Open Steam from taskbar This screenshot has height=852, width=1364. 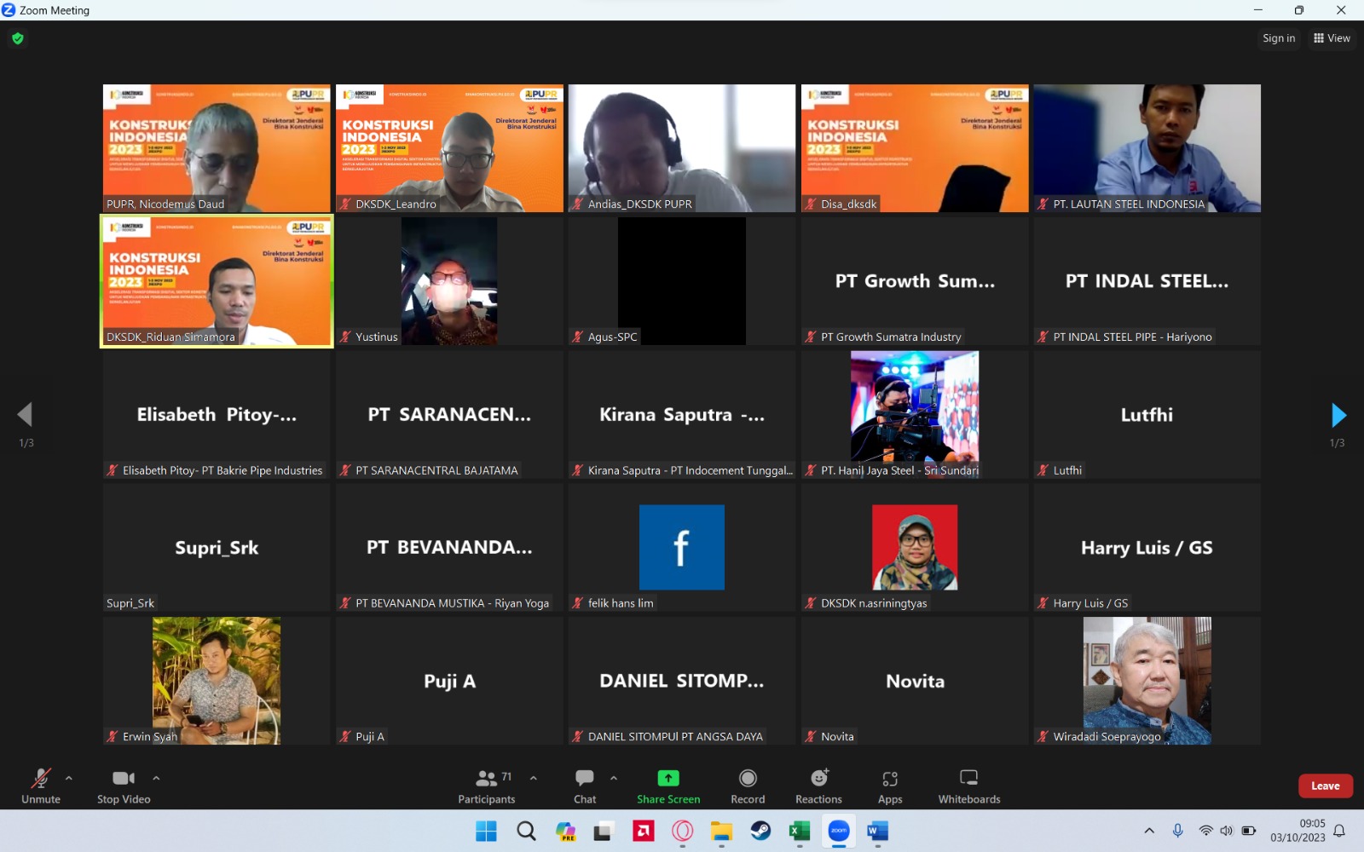[760, 831]
